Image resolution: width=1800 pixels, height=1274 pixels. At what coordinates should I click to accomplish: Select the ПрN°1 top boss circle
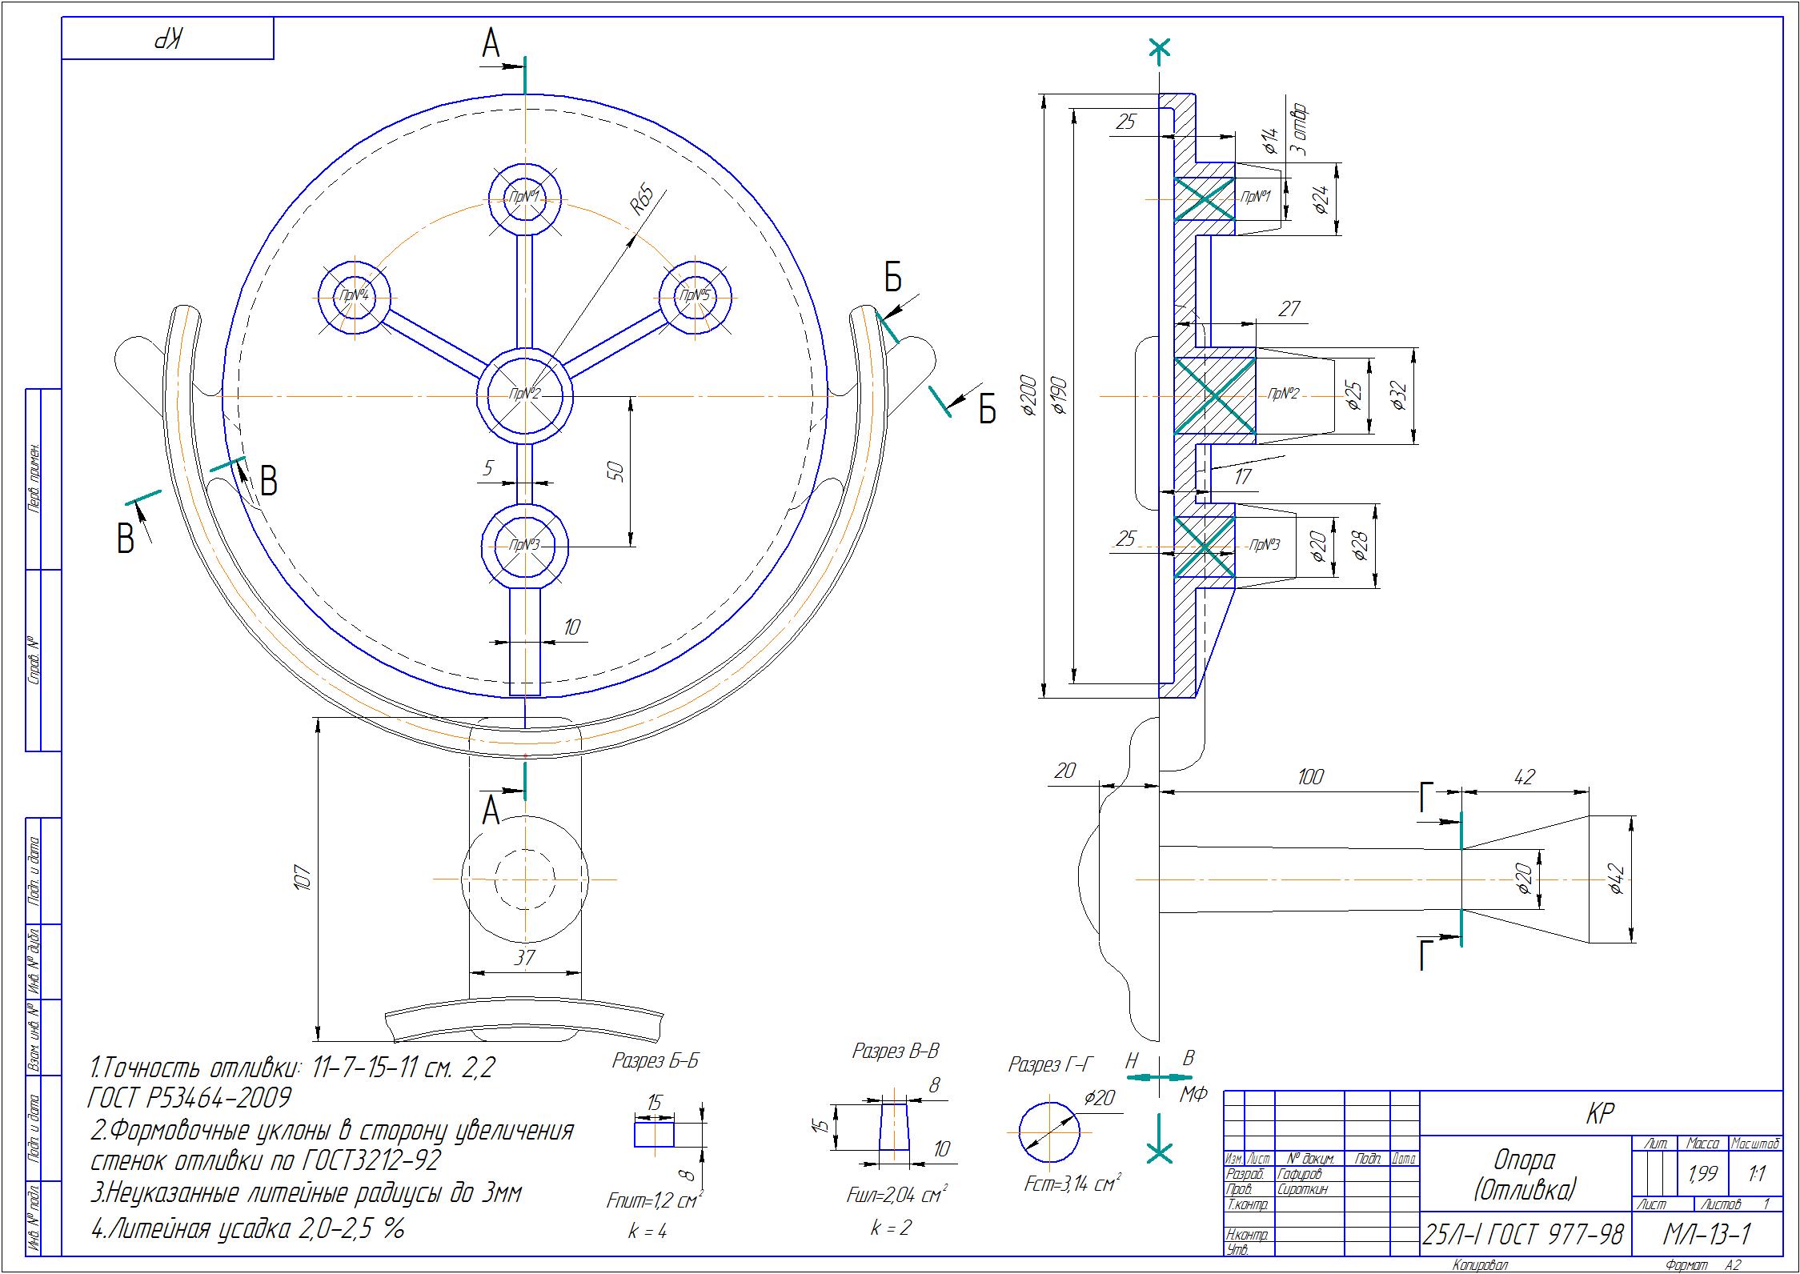[x=524, y=198]
